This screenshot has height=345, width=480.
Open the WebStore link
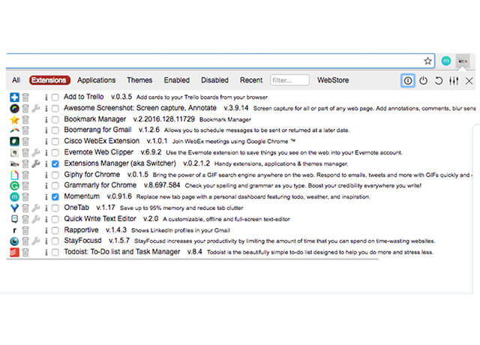coord(333,80)
